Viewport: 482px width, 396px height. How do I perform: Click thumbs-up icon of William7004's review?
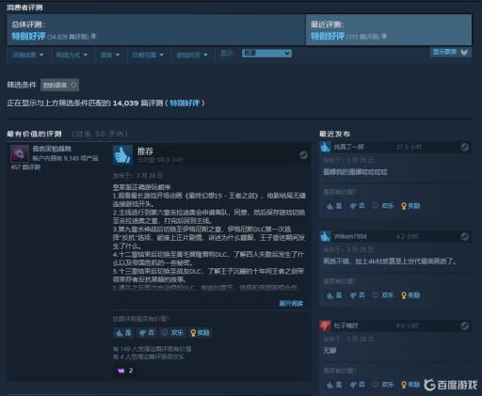[x=325, y=236]
